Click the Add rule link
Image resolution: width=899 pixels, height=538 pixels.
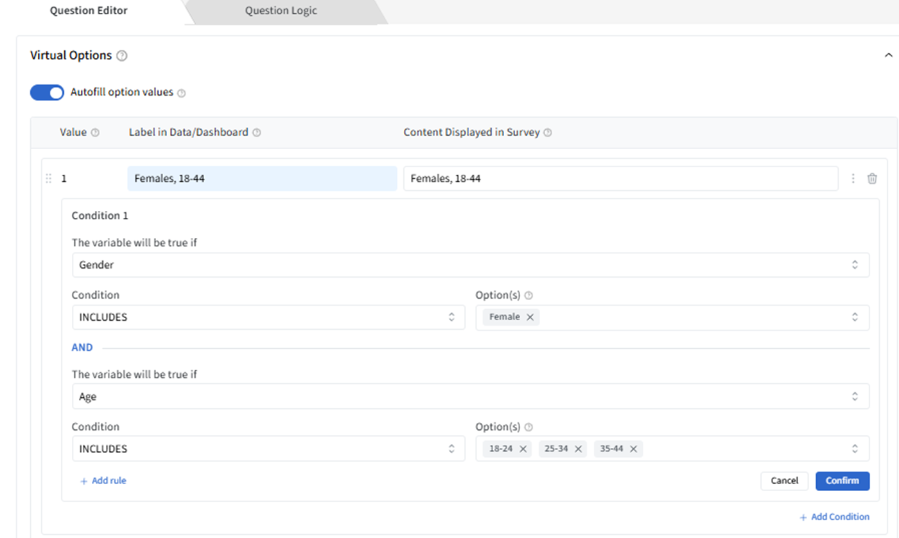coord(103,481)
